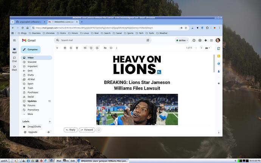This screenshot has height=163, width=261.
Task: Archive this email
Action: 65,48
